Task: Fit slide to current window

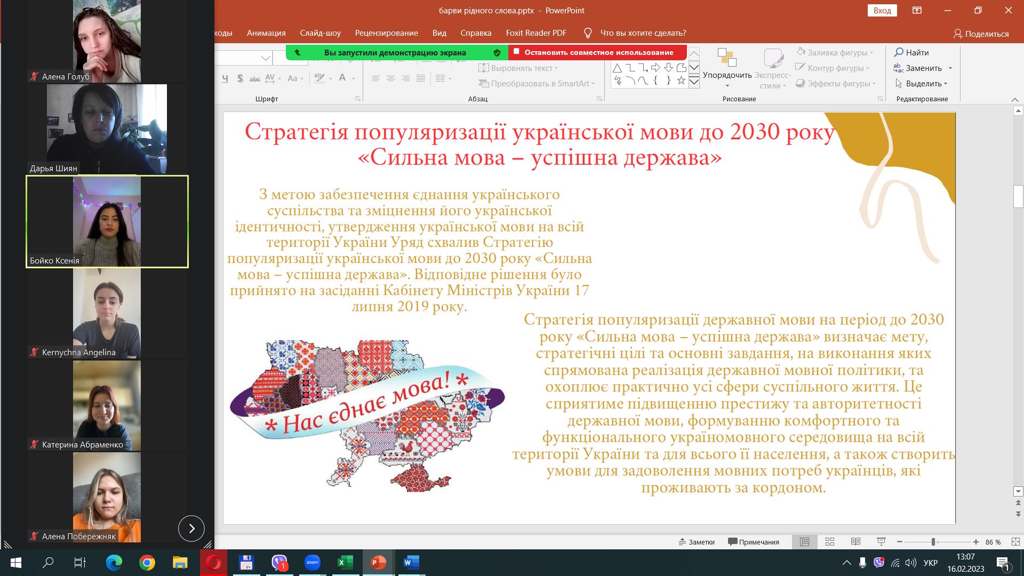Action: (x=1015, y=542)
